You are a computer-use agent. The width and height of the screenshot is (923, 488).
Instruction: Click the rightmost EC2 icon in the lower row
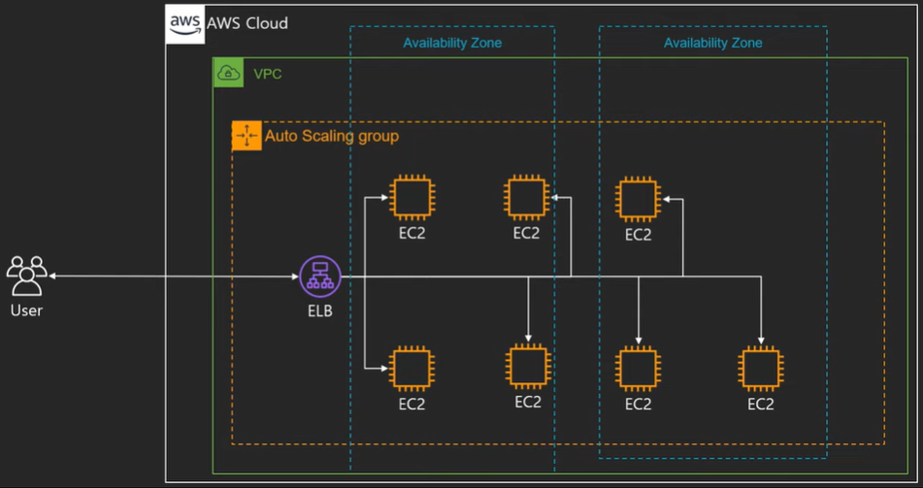click(761, 369)
